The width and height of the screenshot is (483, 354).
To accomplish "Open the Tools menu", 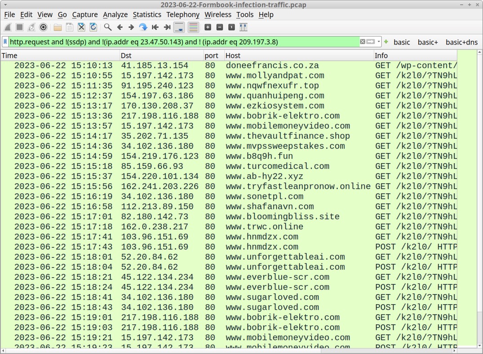I will pyautogui.click(x=245, y=14).
